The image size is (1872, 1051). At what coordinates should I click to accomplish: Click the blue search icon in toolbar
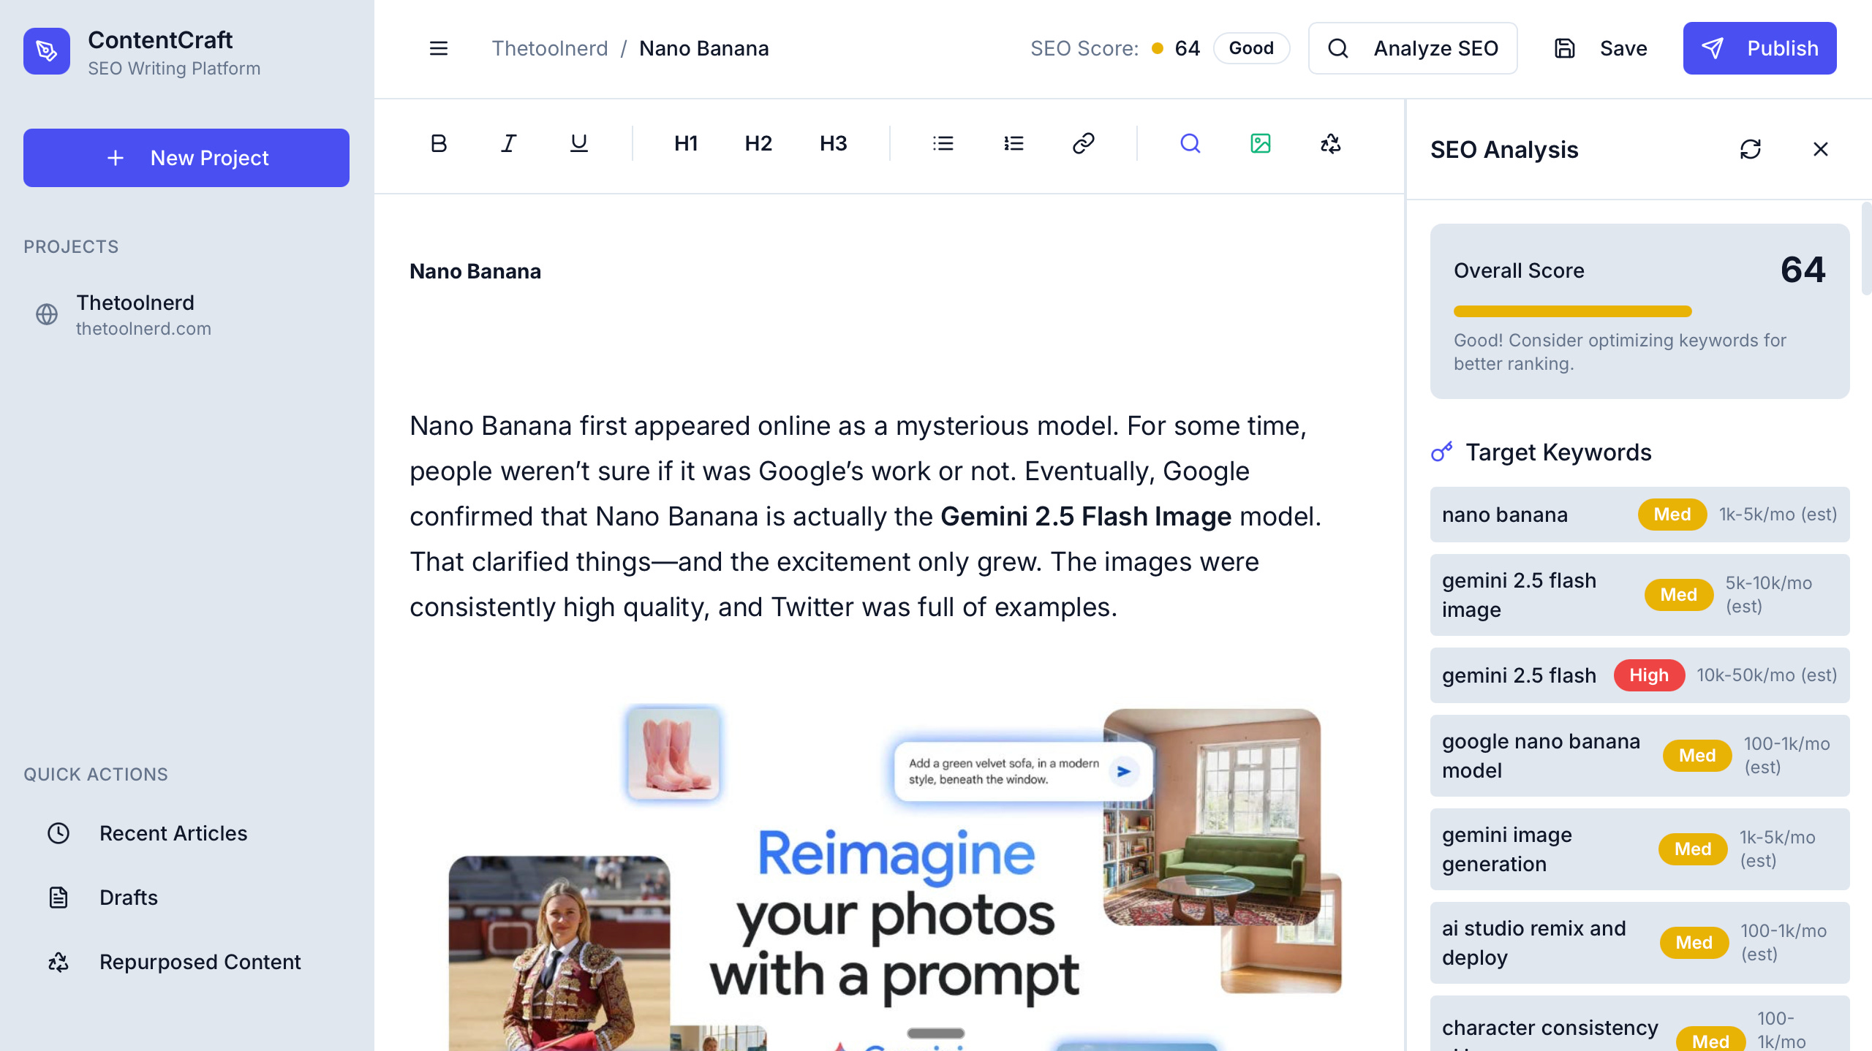pyautogui.click(x=1190, y=143)
